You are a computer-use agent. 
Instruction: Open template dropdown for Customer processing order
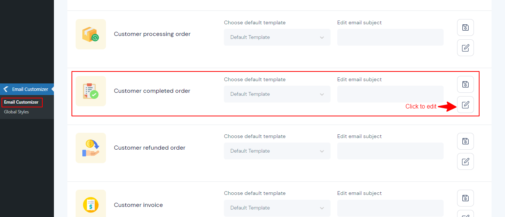(277, 37)
